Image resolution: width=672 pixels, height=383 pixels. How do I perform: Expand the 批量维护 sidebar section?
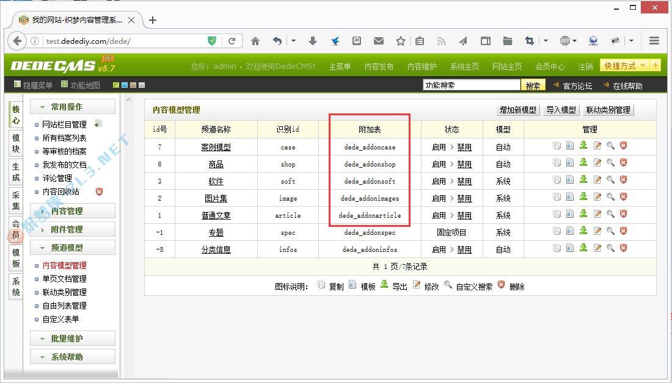point(67,338)
